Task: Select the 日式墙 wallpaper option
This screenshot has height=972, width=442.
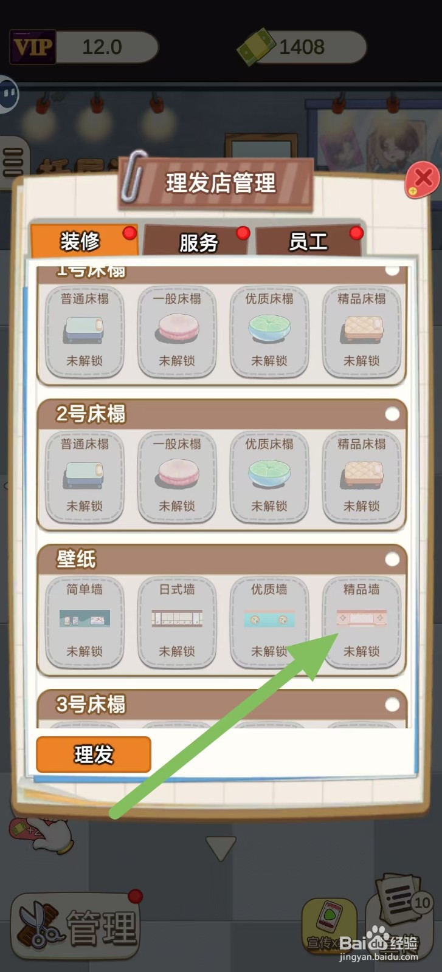Action: tap(177, 622)
